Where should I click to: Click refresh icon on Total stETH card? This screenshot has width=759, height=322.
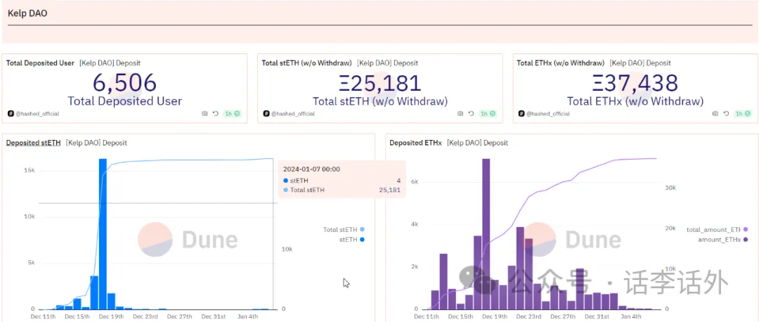pyautogui.click(x=471, y=113)
